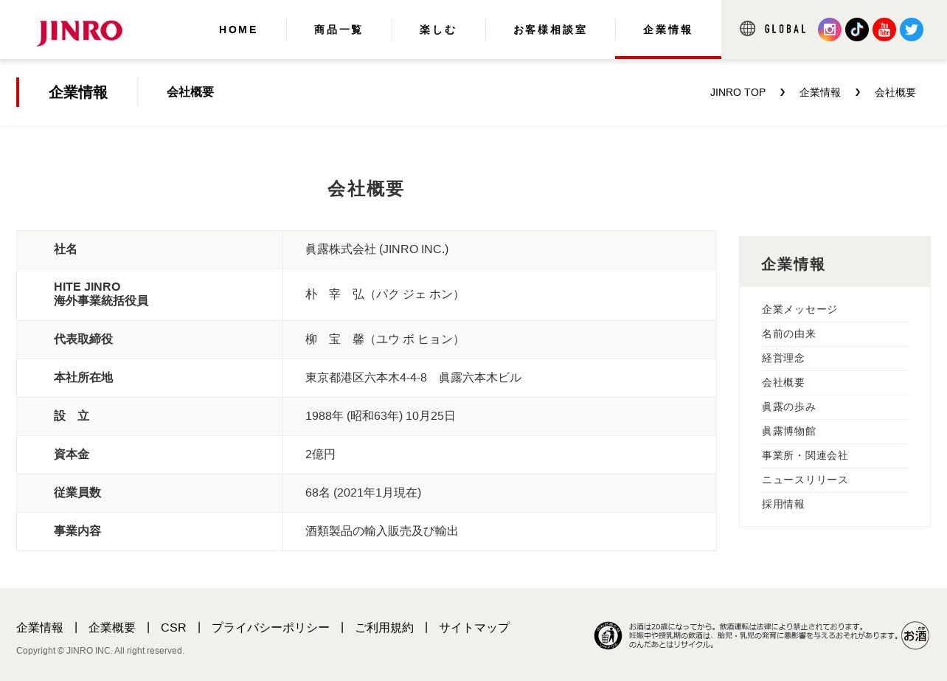Open the footer プライバシーポリシー link

[271, 628]
